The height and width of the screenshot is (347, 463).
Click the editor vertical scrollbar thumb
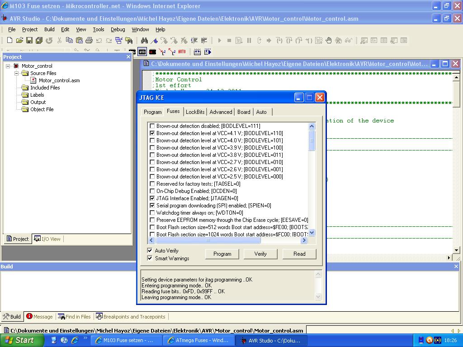(456, 94)
